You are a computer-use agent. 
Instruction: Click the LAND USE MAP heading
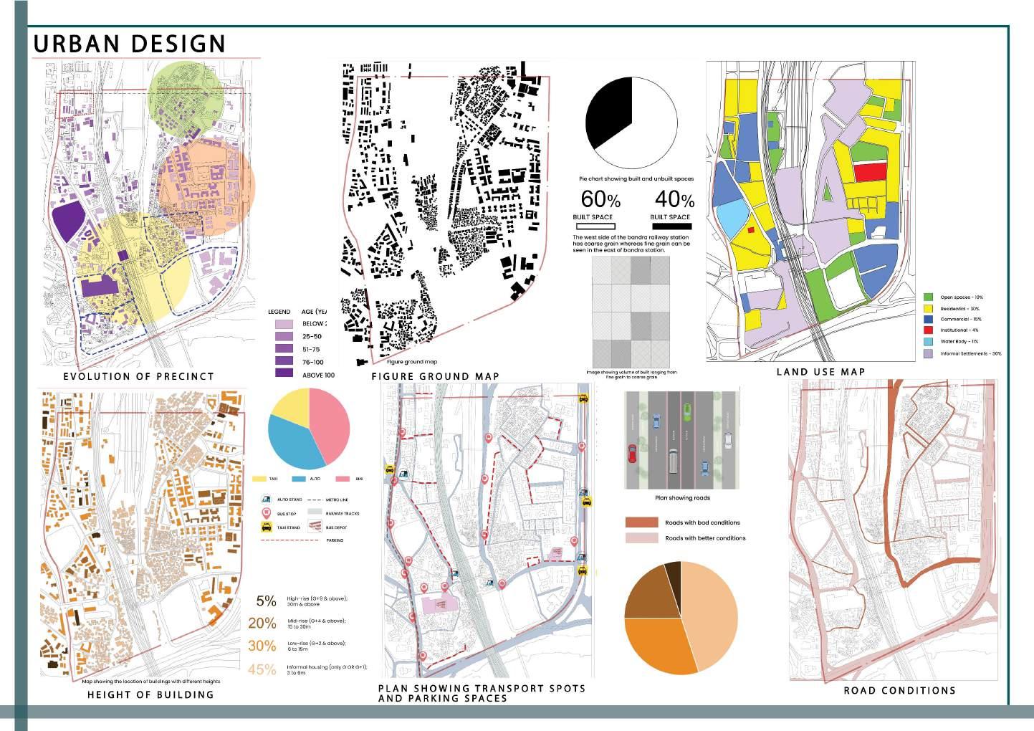820,371
